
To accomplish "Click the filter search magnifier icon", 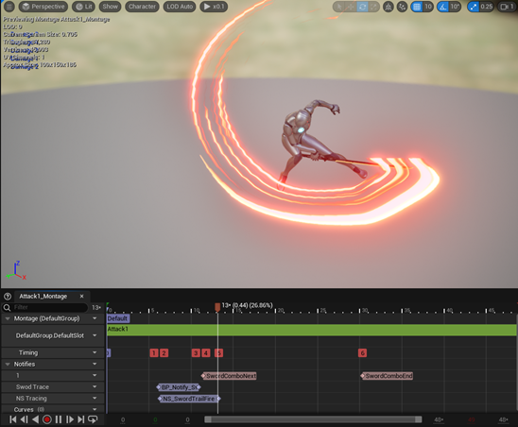I will [x=7, y=307].
